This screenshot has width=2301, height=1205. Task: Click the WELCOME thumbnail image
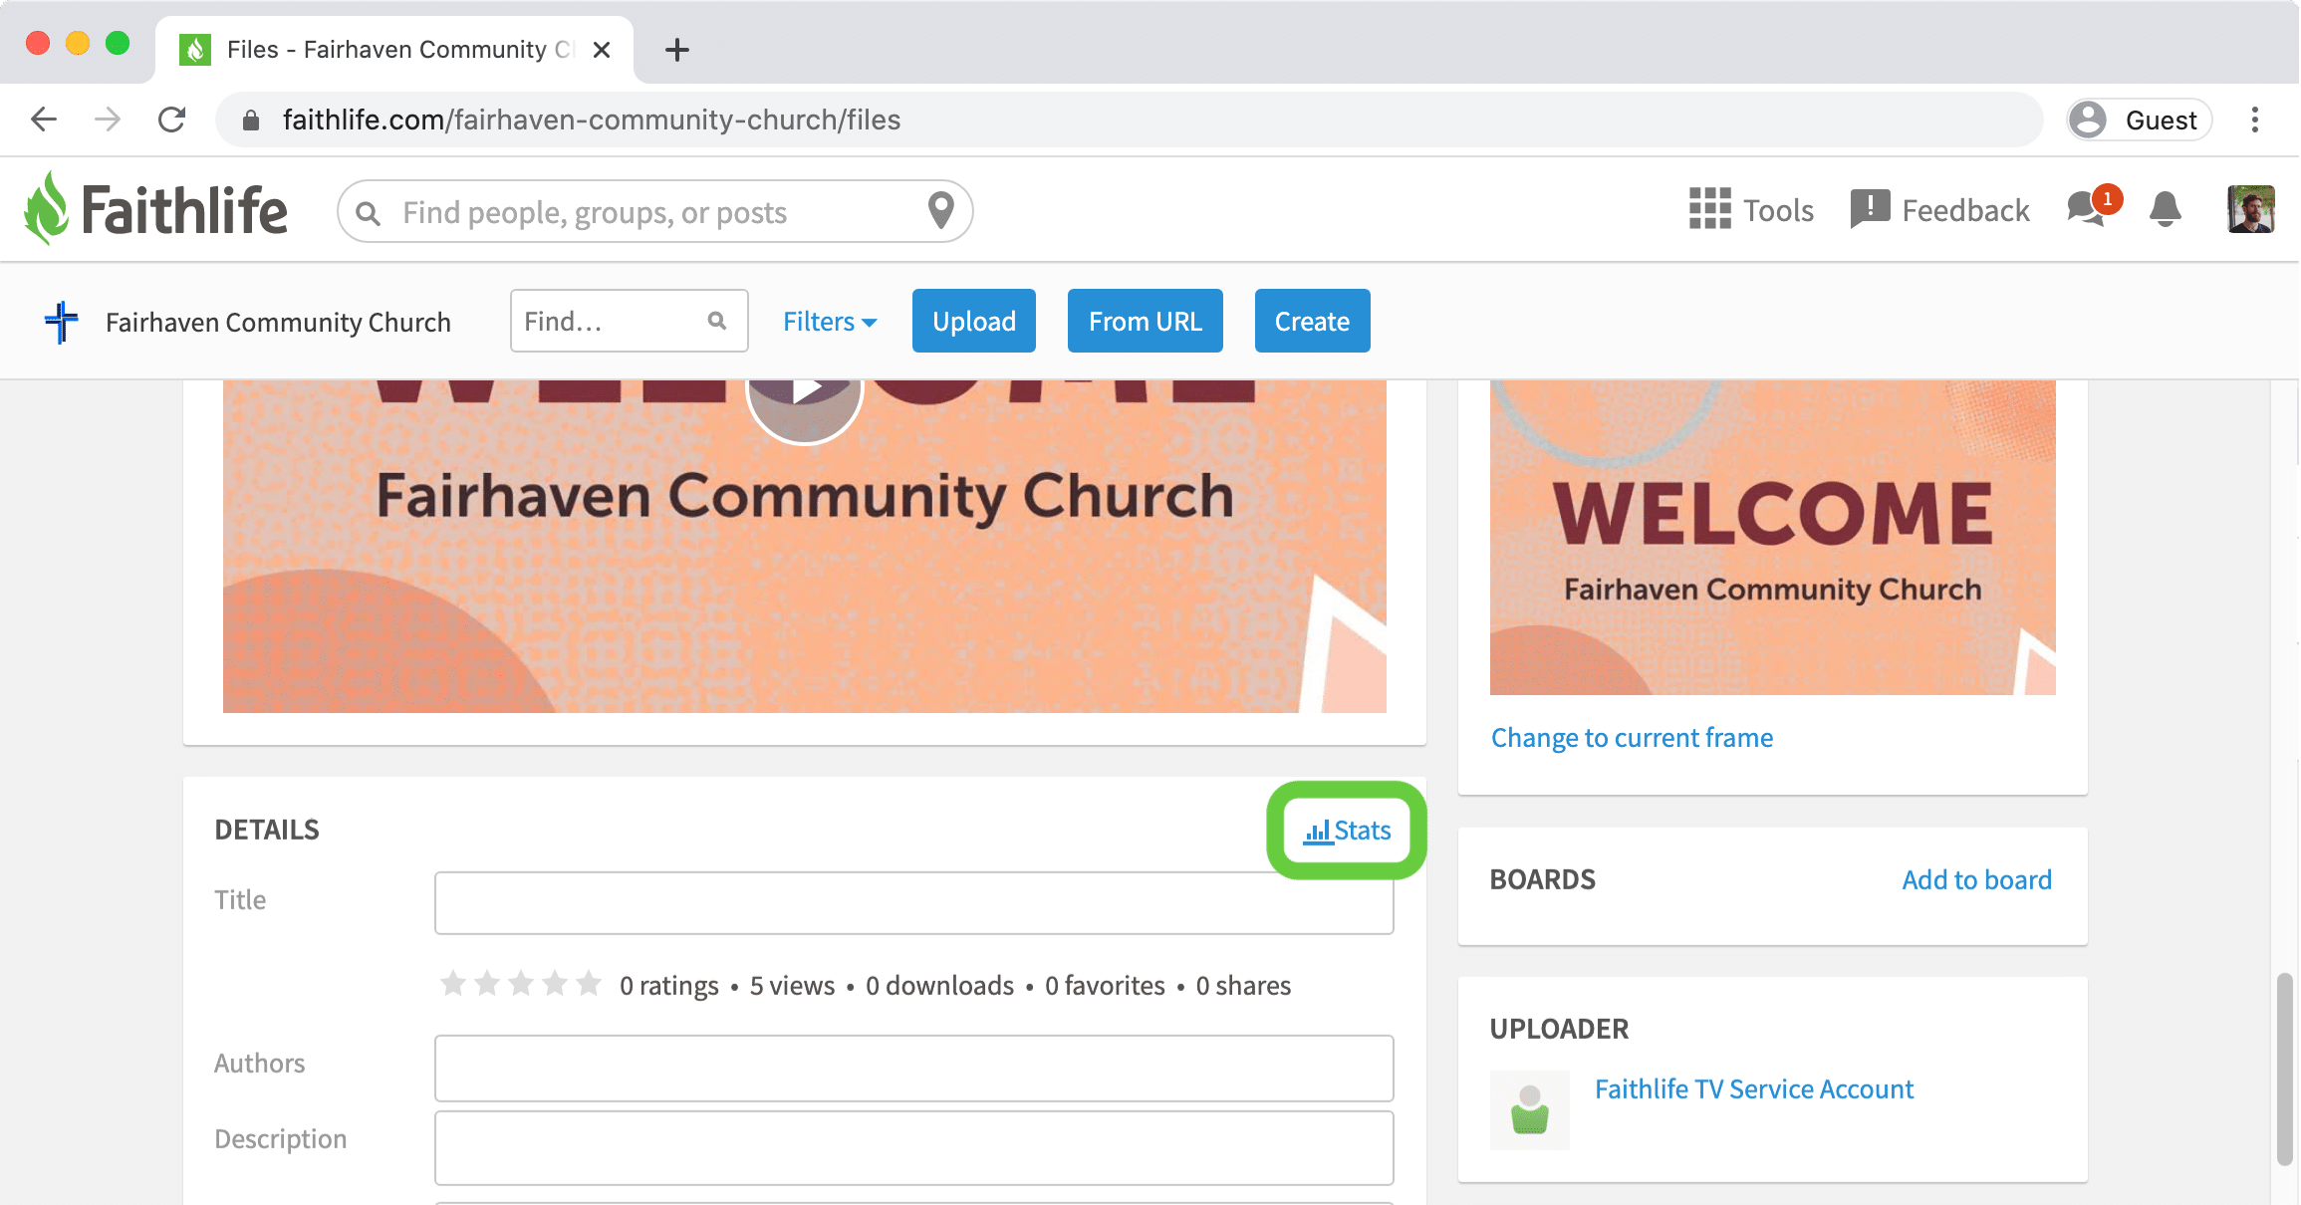1773,537
